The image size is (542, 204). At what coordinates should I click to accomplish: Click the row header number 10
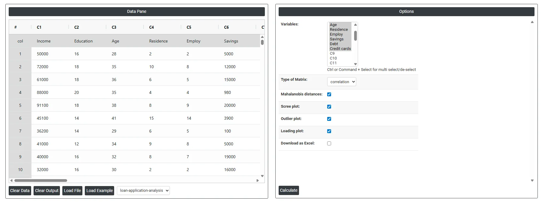tap(20, 170)
